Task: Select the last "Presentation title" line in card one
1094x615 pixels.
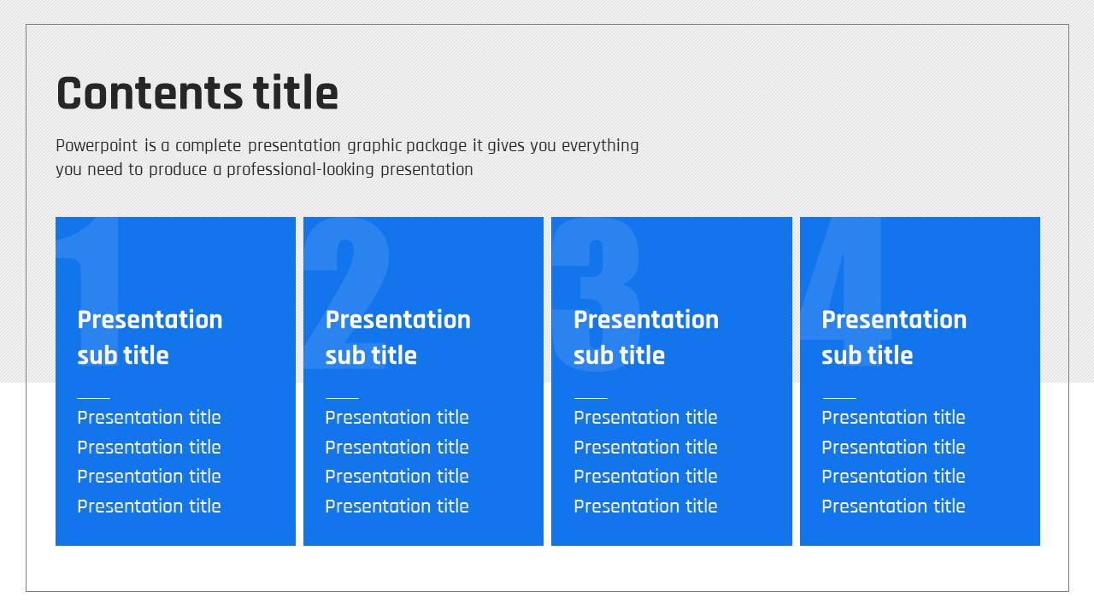Action: 149,507
